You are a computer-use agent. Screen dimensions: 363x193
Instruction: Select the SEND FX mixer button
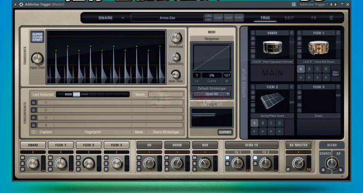click(252, 145)
